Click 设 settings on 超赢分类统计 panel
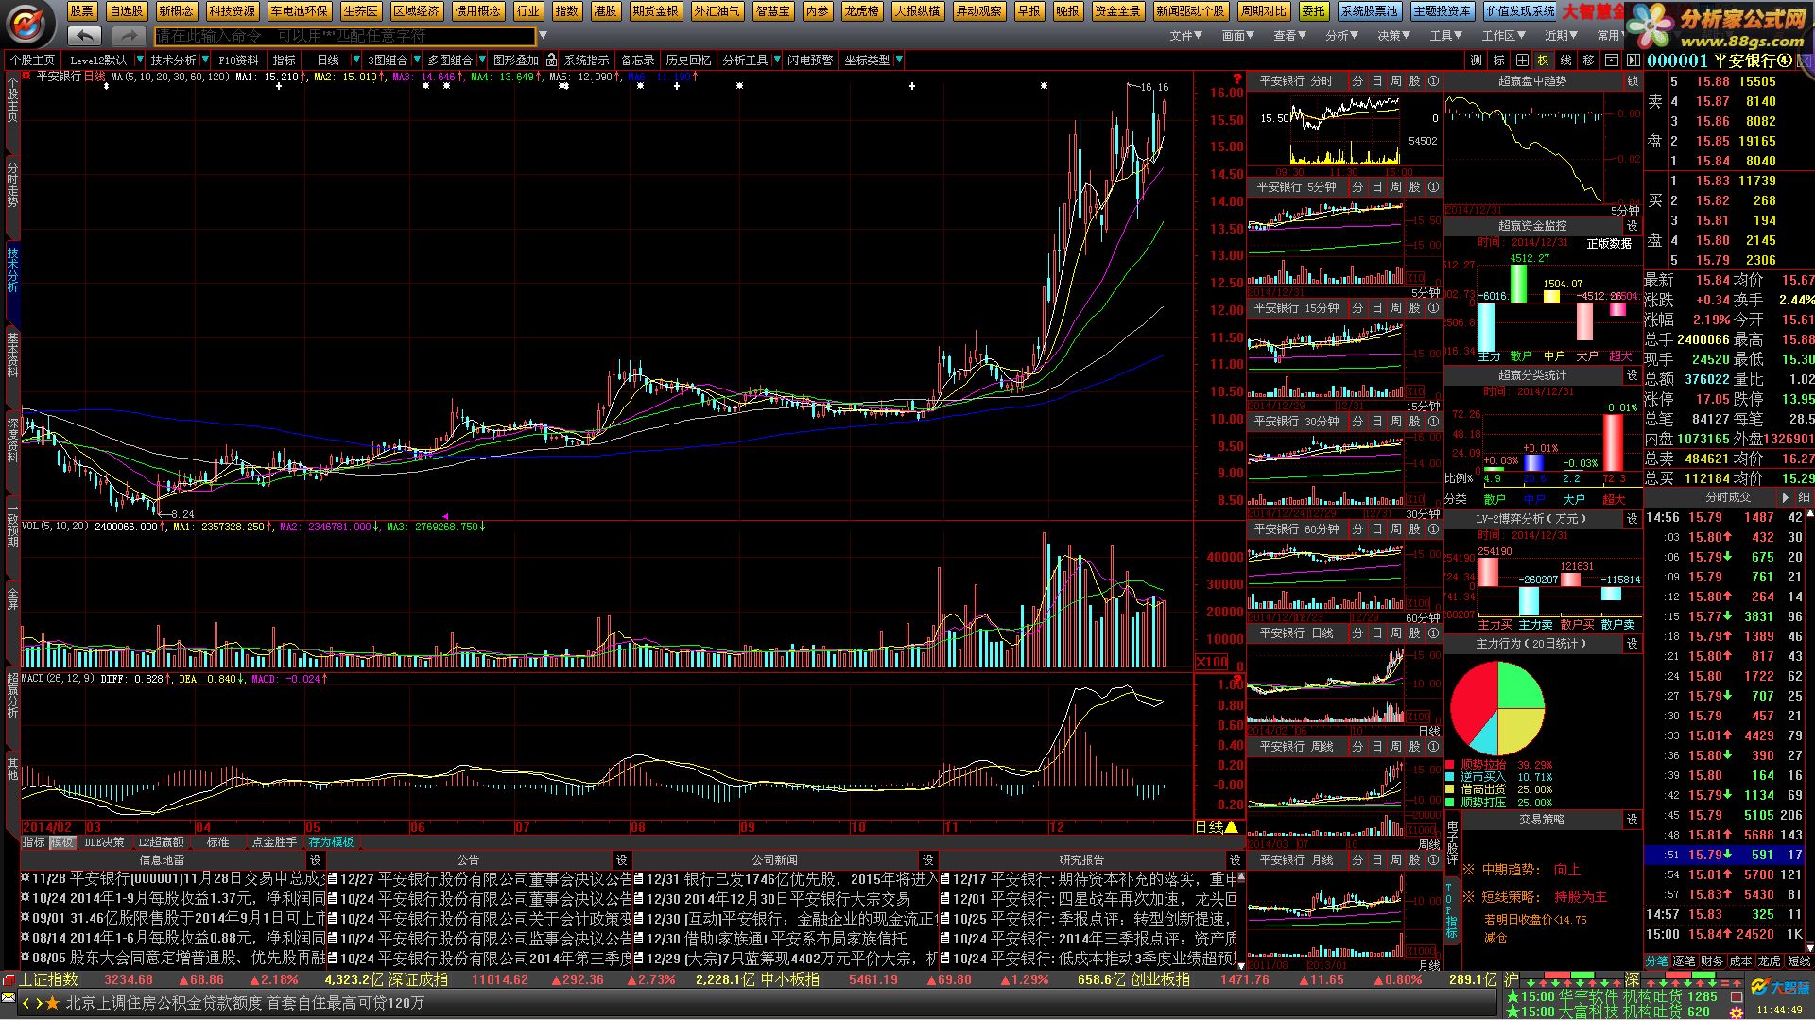This screenshot has width=1815, height=1021. pos(1632,375)
